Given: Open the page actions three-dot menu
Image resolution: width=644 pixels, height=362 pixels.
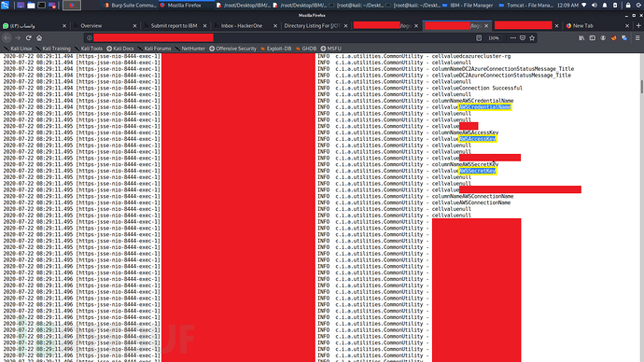Looking at the screenshot, I should pyautogui.click(x=513, y=37).
